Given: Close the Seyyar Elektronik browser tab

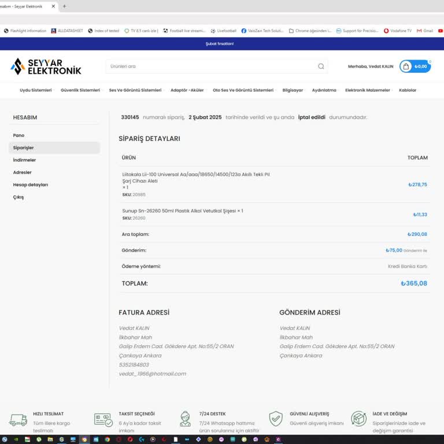Looking at the screenshot, I should pyautogui.click(x=54, y=6).
